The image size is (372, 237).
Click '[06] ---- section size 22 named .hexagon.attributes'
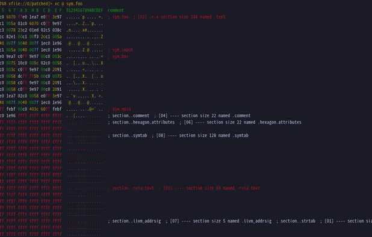[243, 122]
